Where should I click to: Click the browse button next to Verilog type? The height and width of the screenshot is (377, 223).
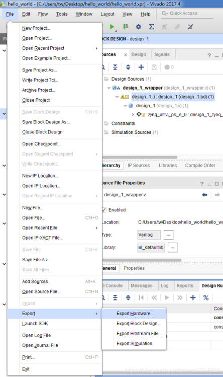pos(168,235)
